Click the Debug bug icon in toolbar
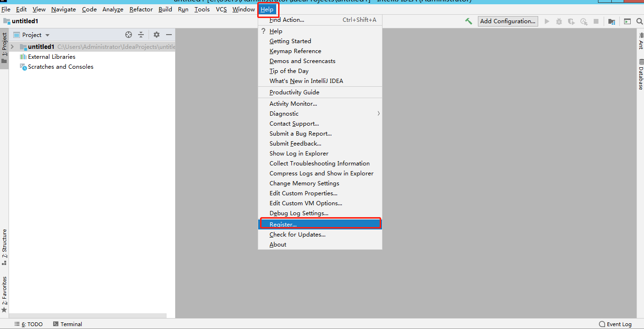The height and width of the screenshot is (329, 644). tap(559, 21)
